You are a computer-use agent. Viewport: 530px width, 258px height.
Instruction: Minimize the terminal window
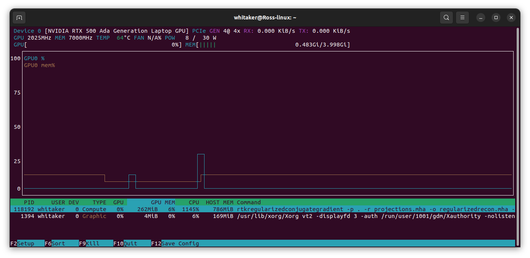coord(481,18)
